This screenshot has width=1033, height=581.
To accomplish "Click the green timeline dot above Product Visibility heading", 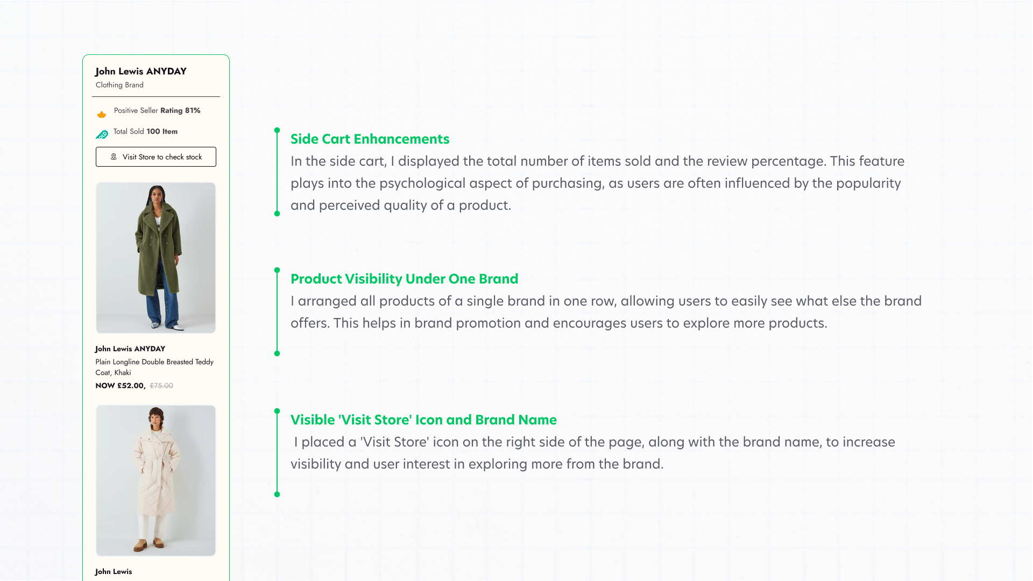I will tap(277, 270).
